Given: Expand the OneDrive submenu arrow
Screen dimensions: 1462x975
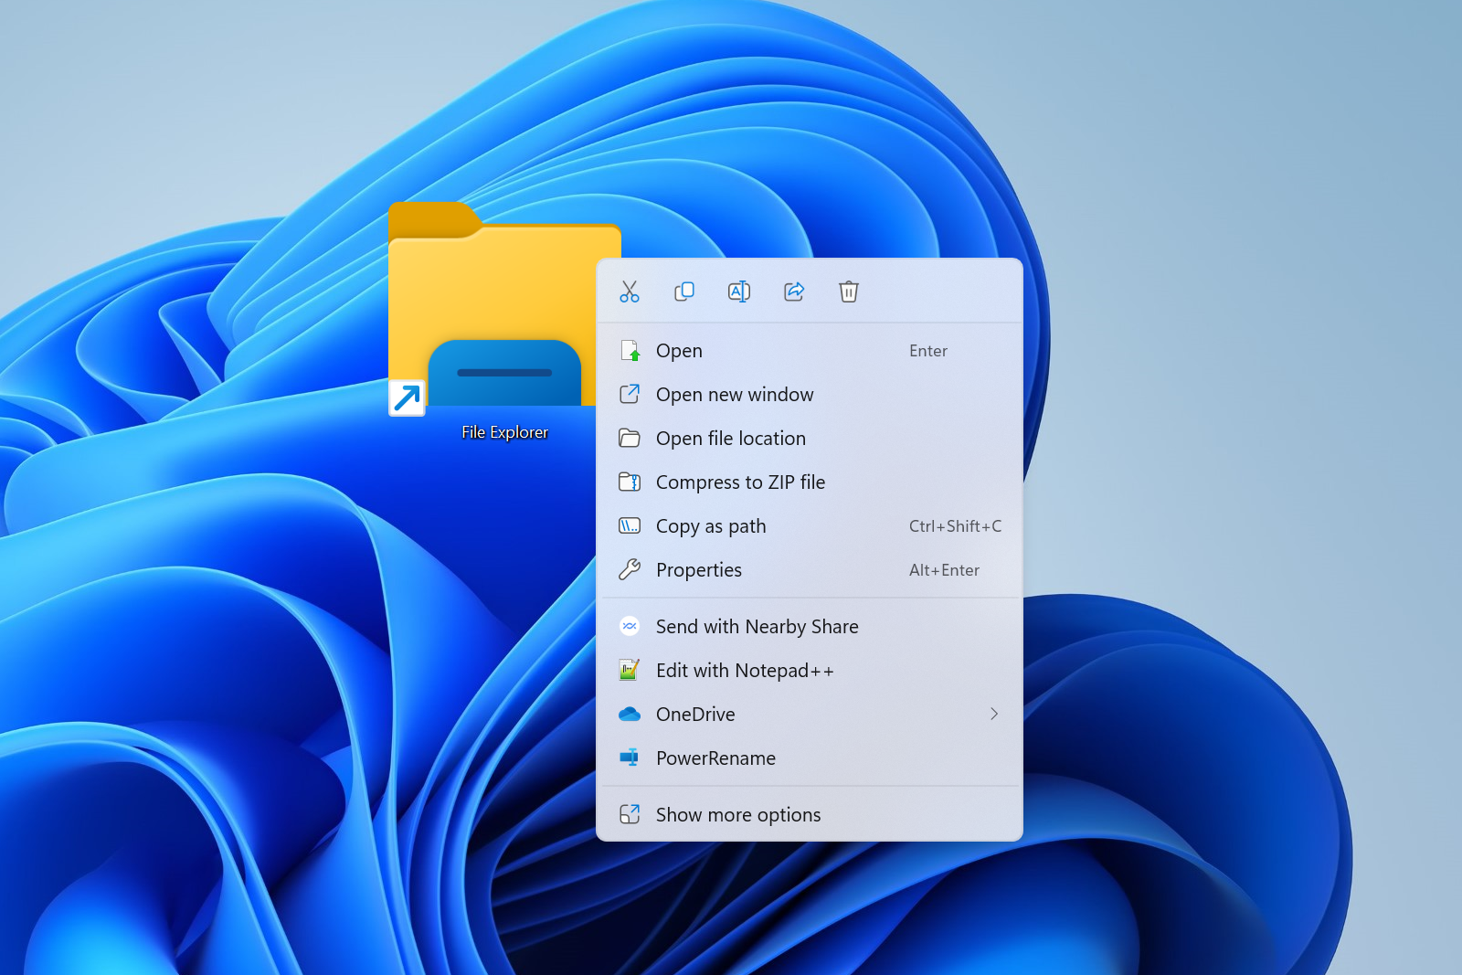Looking at the screenshot, I should point(994,715).
